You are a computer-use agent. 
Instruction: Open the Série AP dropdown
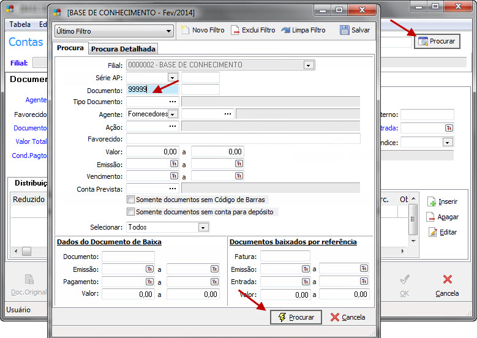click(x=173, y=77)
